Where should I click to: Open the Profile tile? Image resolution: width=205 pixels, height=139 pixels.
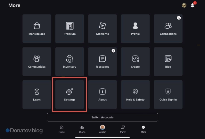point(135,29)
